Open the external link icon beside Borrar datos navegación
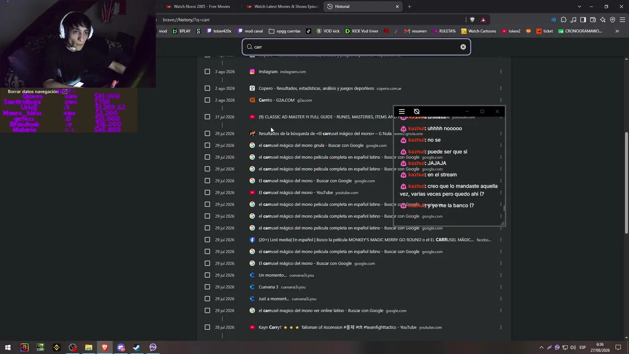The image size is (629, 354). pos(64,91)
